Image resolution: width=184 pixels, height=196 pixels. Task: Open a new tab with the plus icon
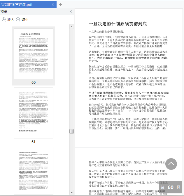(x=60, y=5)
